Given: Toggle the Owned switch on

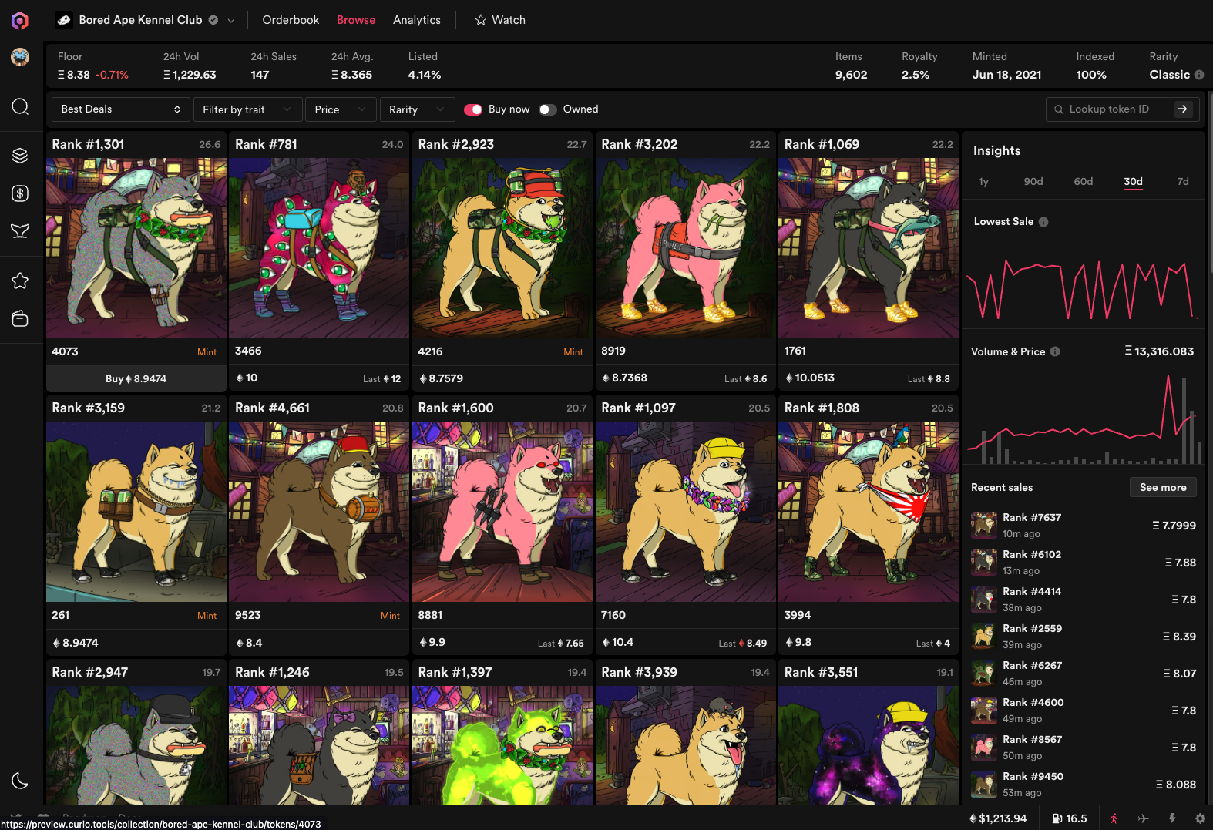Looking at the screenshot, I should coord(548,109).
